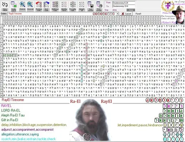Select the 'allegation,utterance,saying' entry

tap(20, 134)
